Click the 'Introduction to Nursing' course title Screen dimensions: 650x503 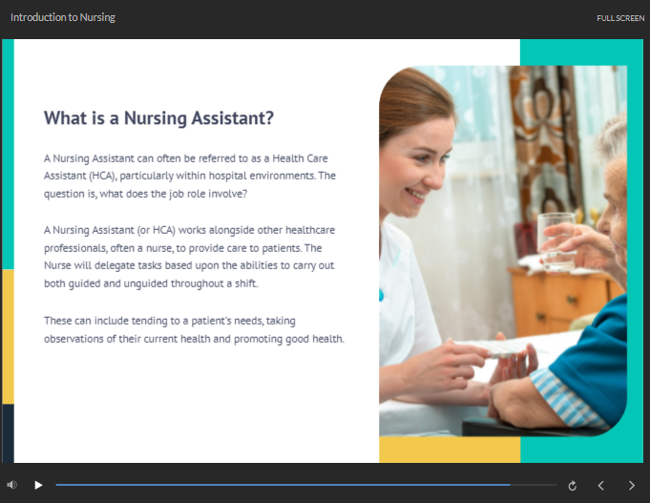[x=63, y=17]
